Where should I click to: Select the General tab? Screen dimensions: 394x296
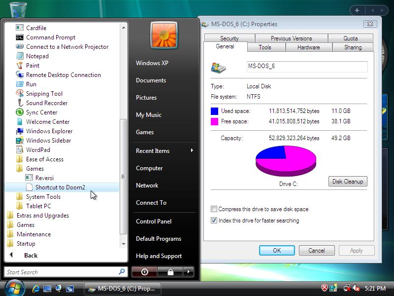pyautogui.click(x=225, y=46)
